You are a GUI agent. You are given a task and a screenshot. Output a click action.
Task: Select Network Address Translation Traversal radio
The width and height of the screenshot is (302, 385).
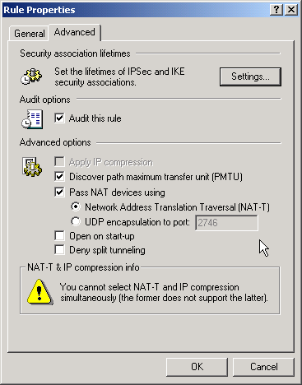tap(76, 206)
